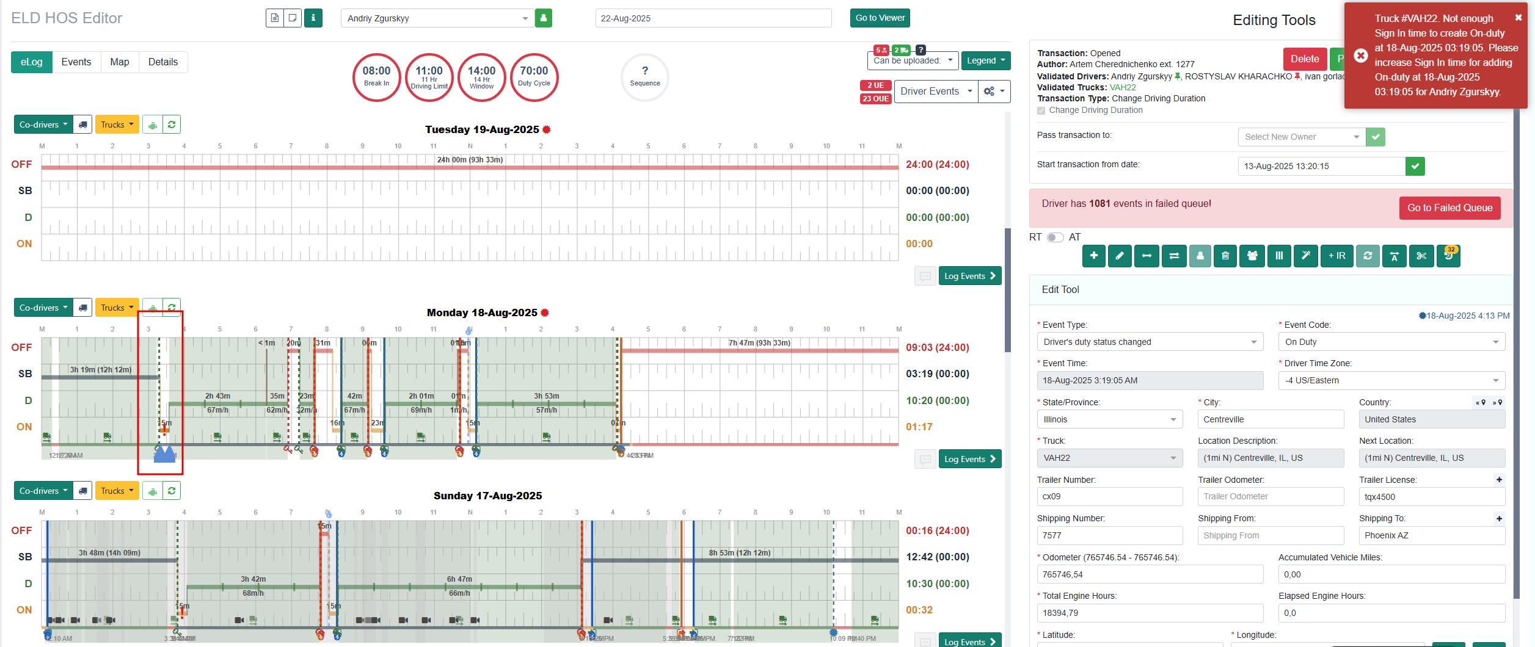
Task: Click the green info icon button
Action: (x=313, y=18)
